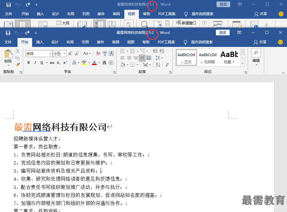Center align the paragraph
The height and width of the screenshot is (212, 287).
pos(129,58)
